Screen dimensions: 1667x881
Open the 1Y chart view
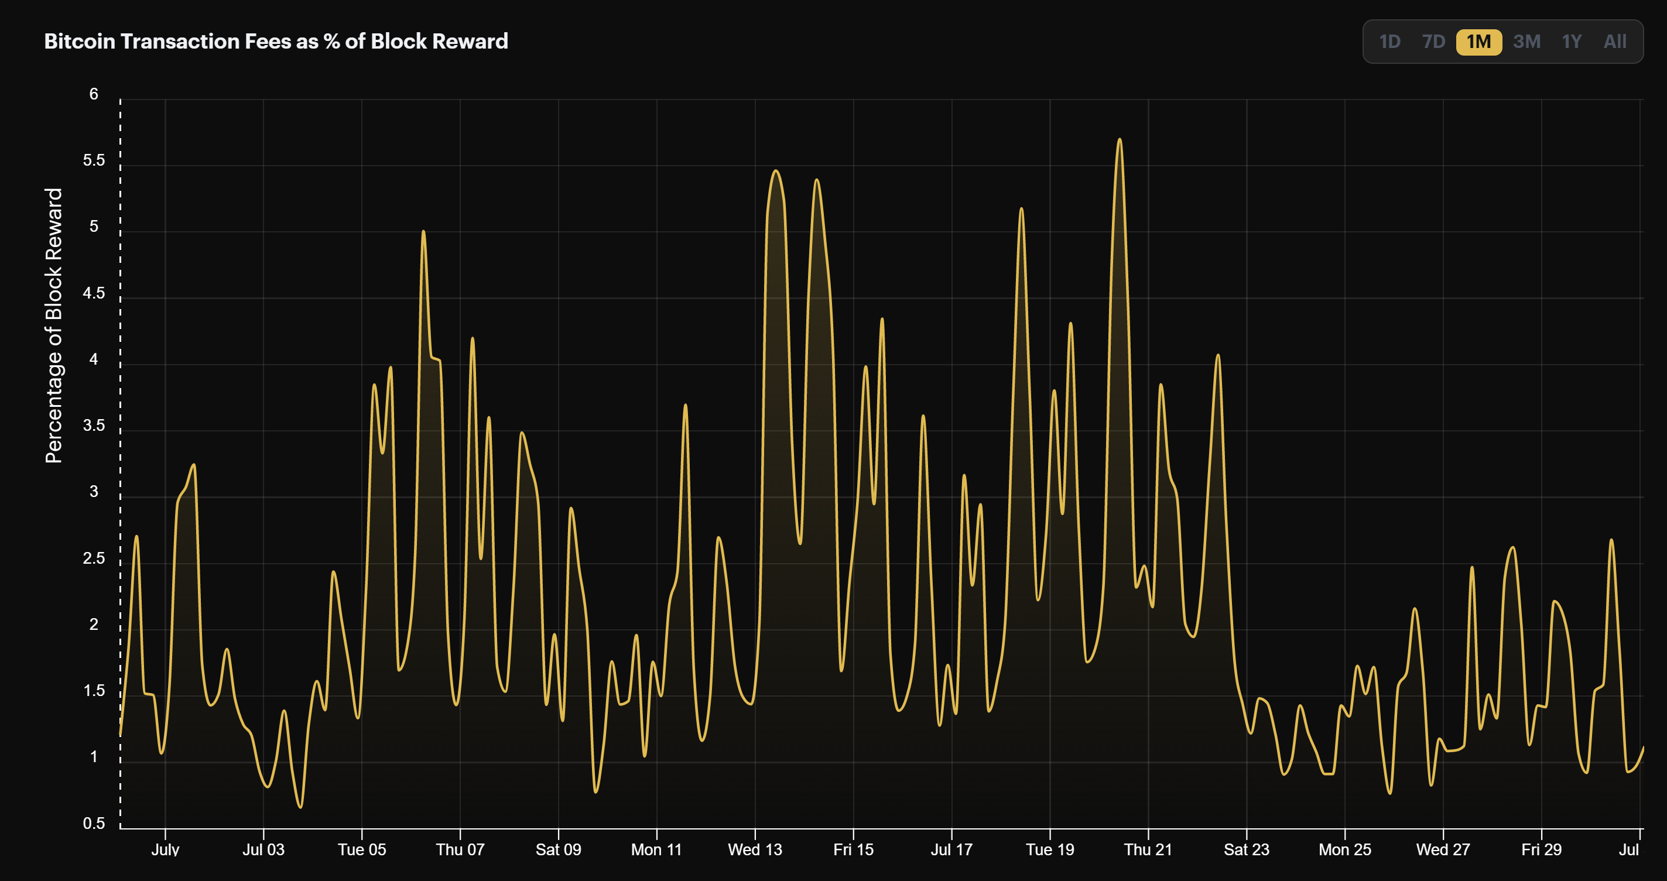tap(1571, 42)
